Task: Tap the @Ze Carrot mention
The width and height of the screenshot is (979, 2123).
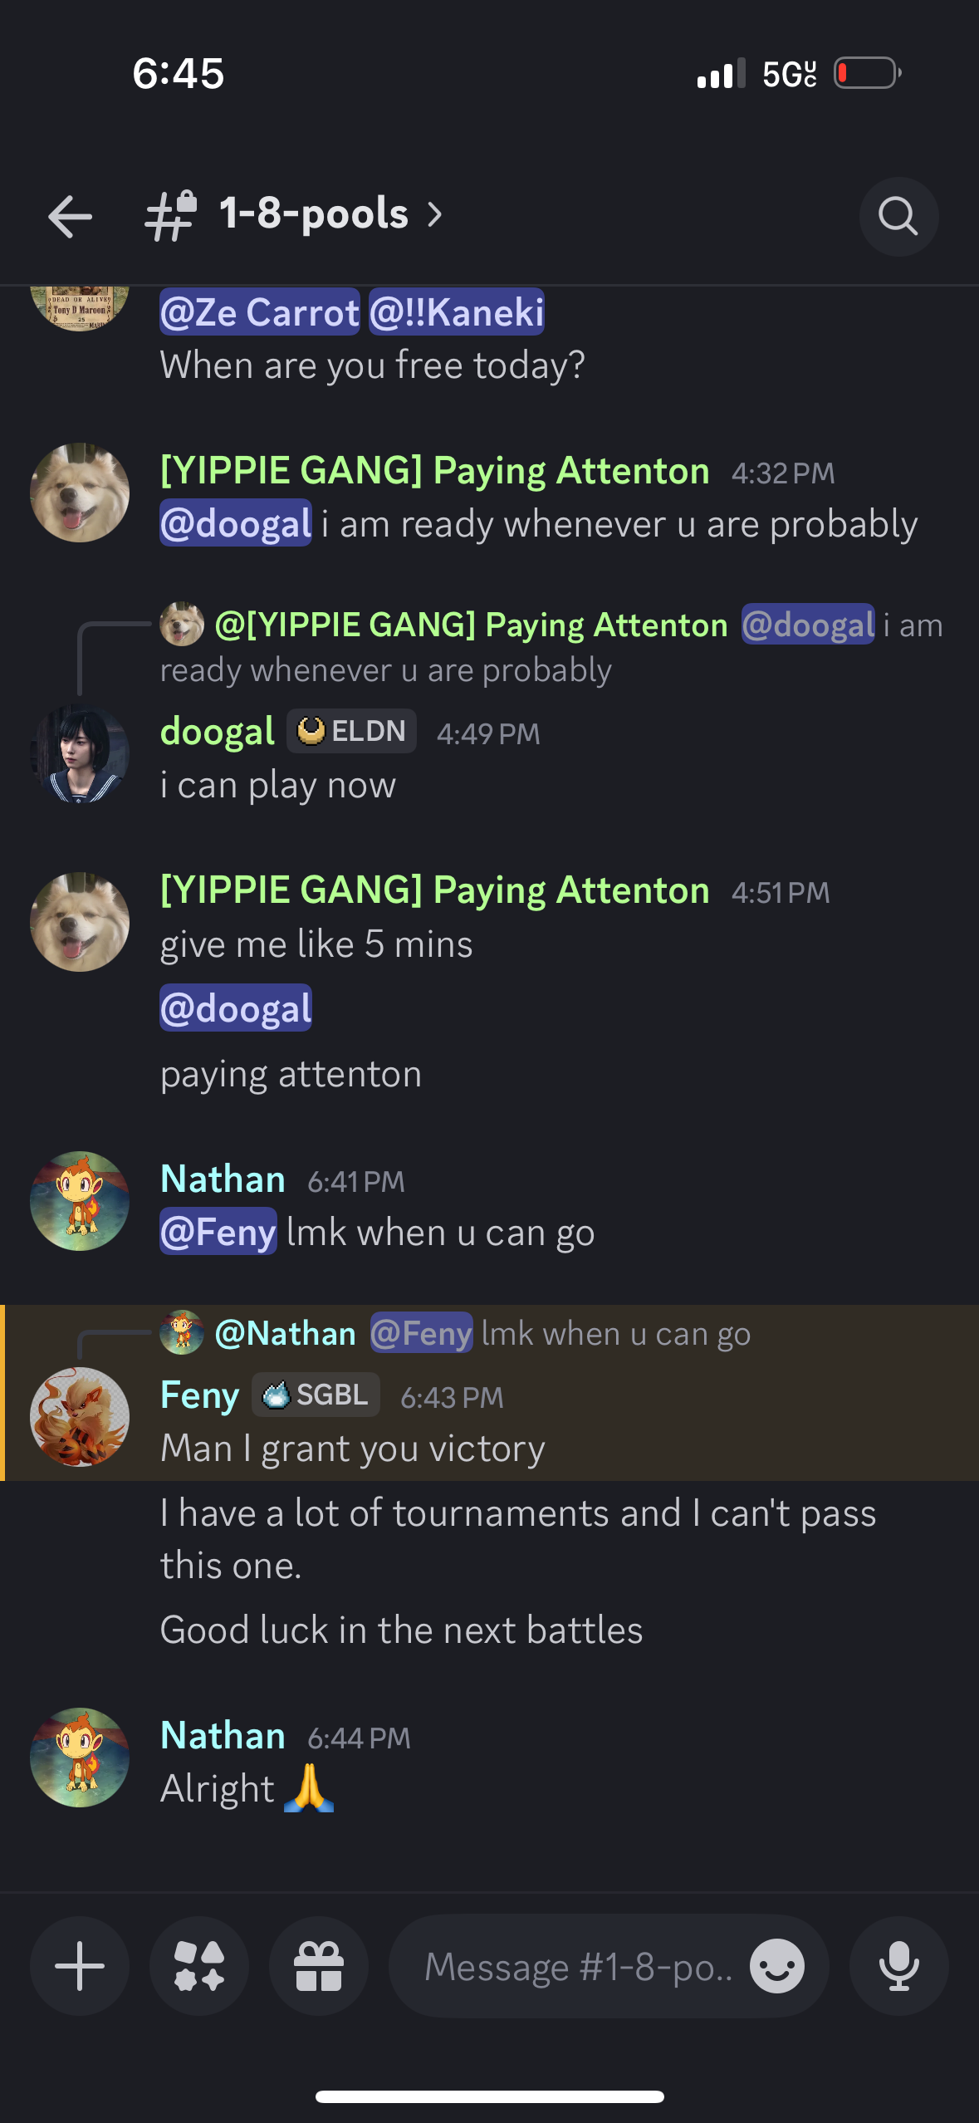Action: (260, 312)
